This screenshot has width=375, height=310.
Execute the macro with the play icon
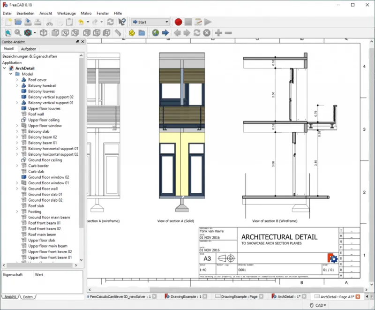point(207,22)
